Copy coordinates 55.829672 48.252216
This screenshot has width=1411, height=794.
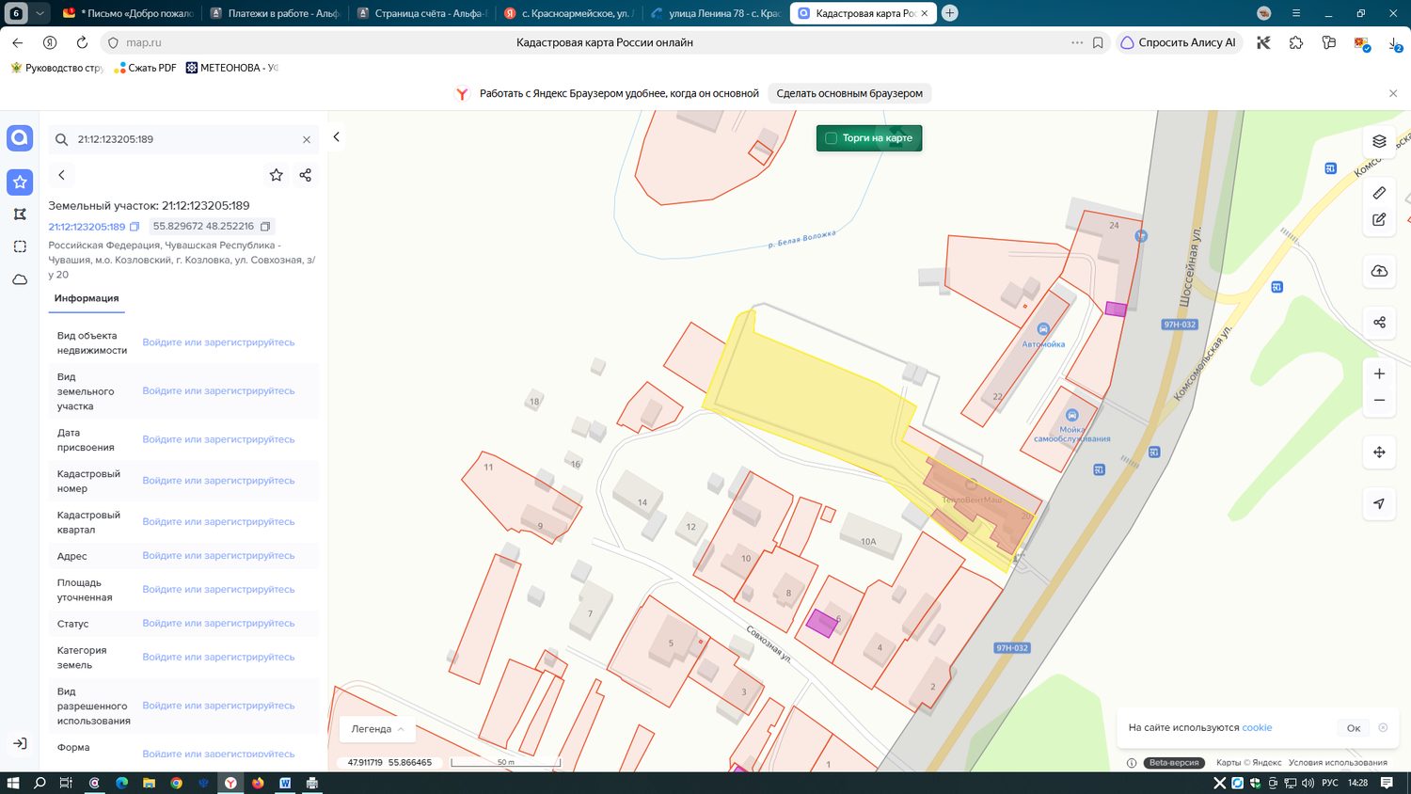(x=265, y=227)
